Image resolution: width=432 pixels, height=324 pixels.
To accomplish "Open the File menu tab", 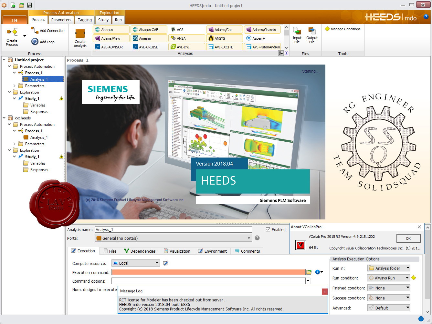I will (x=15, y=20).
